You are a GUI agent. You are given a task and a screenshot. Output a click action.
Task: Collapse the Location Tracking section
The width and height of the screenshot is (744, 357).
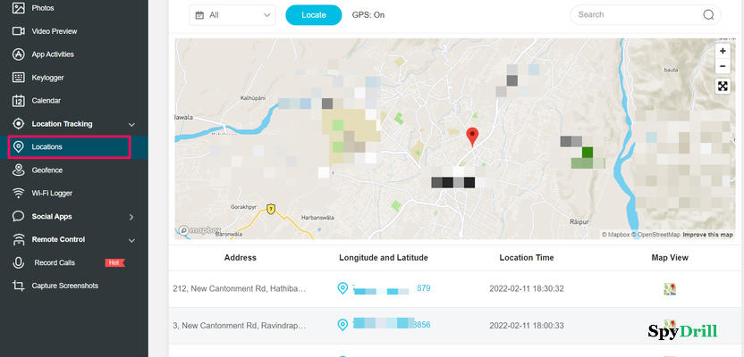coord(131,124)
